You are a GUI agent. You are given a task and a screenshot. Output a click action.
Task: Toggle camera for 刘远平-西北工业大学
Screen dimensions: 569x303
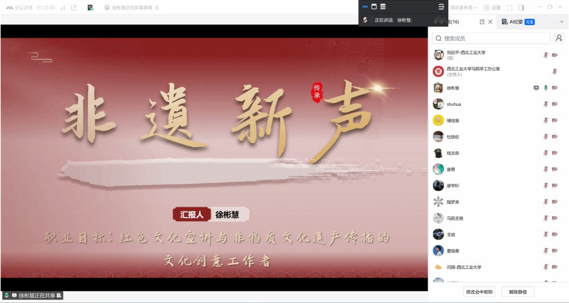click(555, 55)
